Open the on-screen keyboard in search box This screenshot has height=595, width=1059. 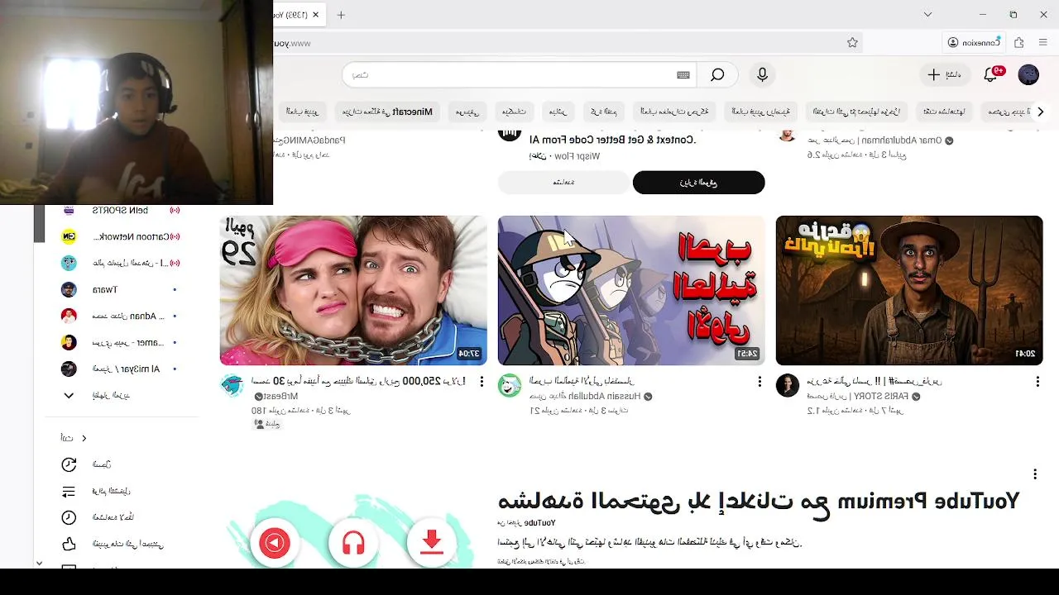(683, 75)
